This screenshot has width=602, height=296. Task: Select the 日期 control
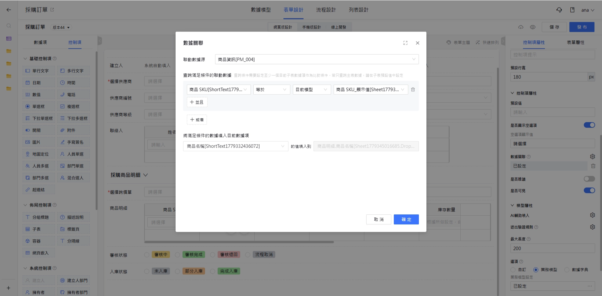coord(39,83)
